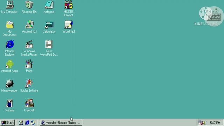
Task: Click the task scheduler tray icon
Action: 201,123
